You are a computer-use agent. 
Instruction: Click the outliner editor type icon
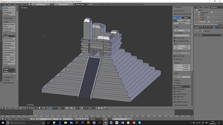click(196, 7)
